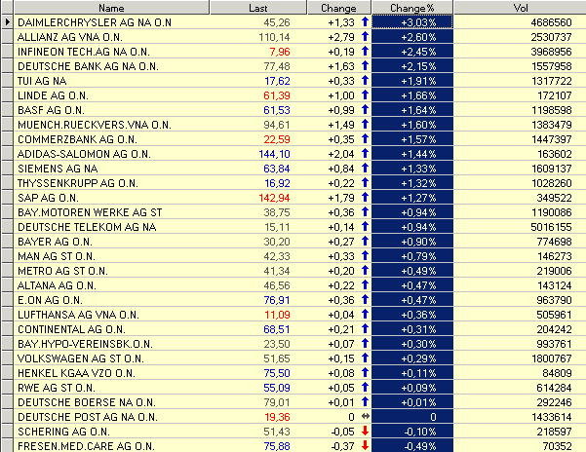Select the HENKEL KGAA VZO O.N. name

coord(76,373)
